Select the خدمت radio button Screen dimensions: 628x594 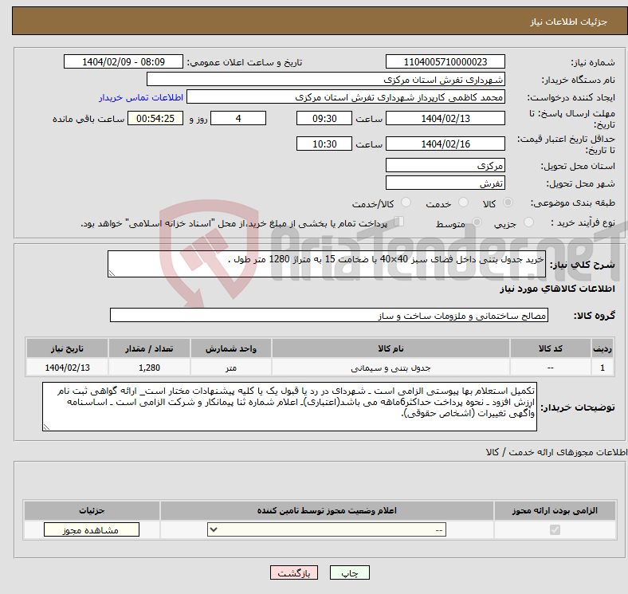point(463,203)
